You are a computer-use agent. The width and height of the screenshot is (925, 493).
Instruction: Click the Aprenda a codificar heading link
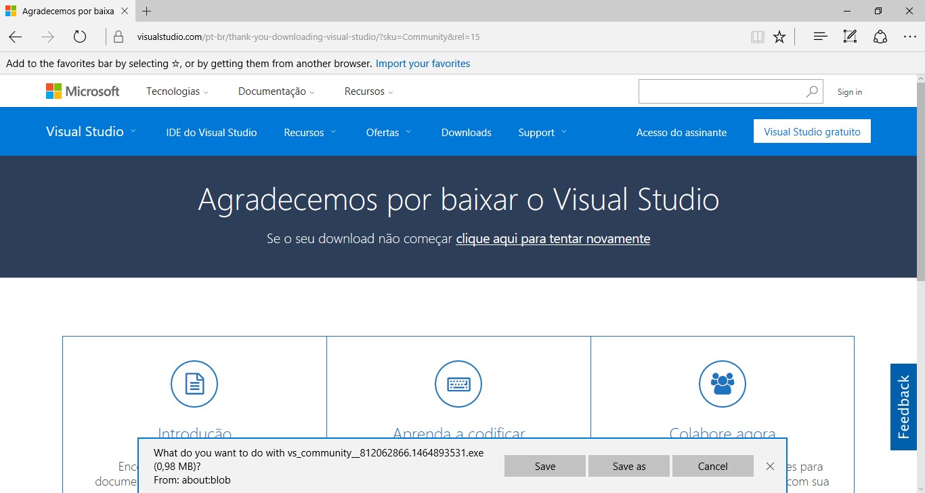[458, 434]
